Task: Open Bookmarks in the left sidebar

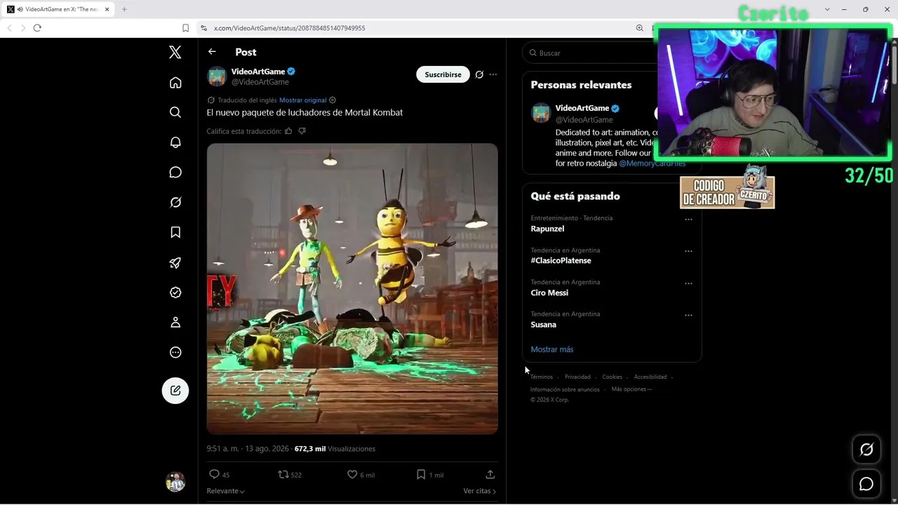Action: pyautogui.click(x=175, y=232)
